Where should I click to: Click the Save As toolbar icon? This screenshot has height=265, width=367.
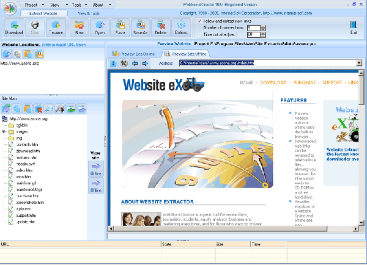point(141,27)
